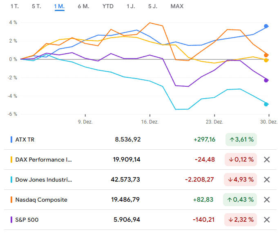
Task: Click the yellow DAX endpoint dot on chart
Action: (266, 60)
